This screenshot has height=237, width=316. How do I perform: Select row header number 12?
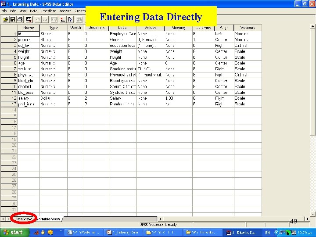click(9, 98)
